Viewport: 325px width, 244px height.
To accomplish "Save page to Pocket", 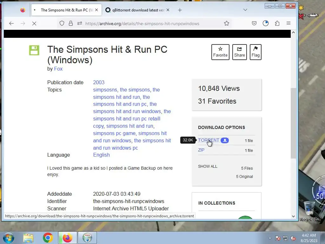I will [254, 23].
